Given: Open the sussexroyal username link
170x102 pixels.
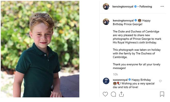Looking at the screenshot, I should (x=120, y=80).
